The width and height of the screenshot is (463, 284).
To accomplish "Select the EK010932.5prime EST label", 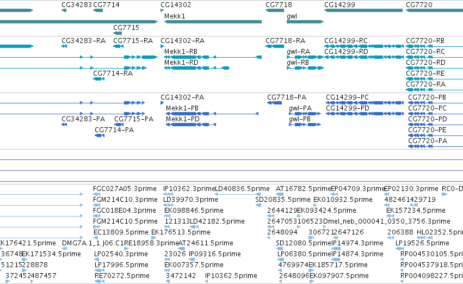I will (343, 200).
